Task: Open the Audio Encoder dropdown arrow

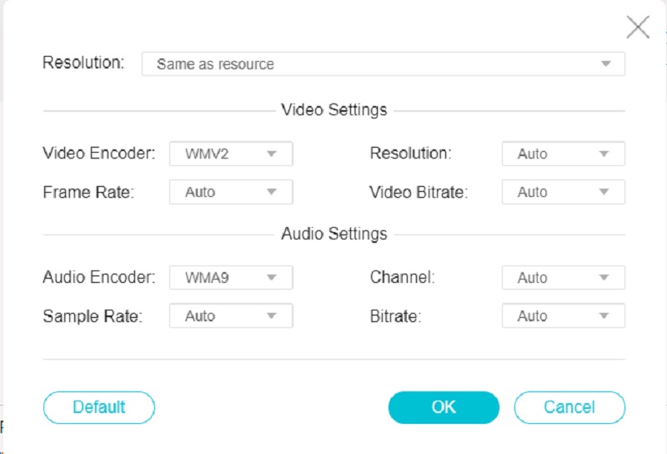Action: coord(272,278)
